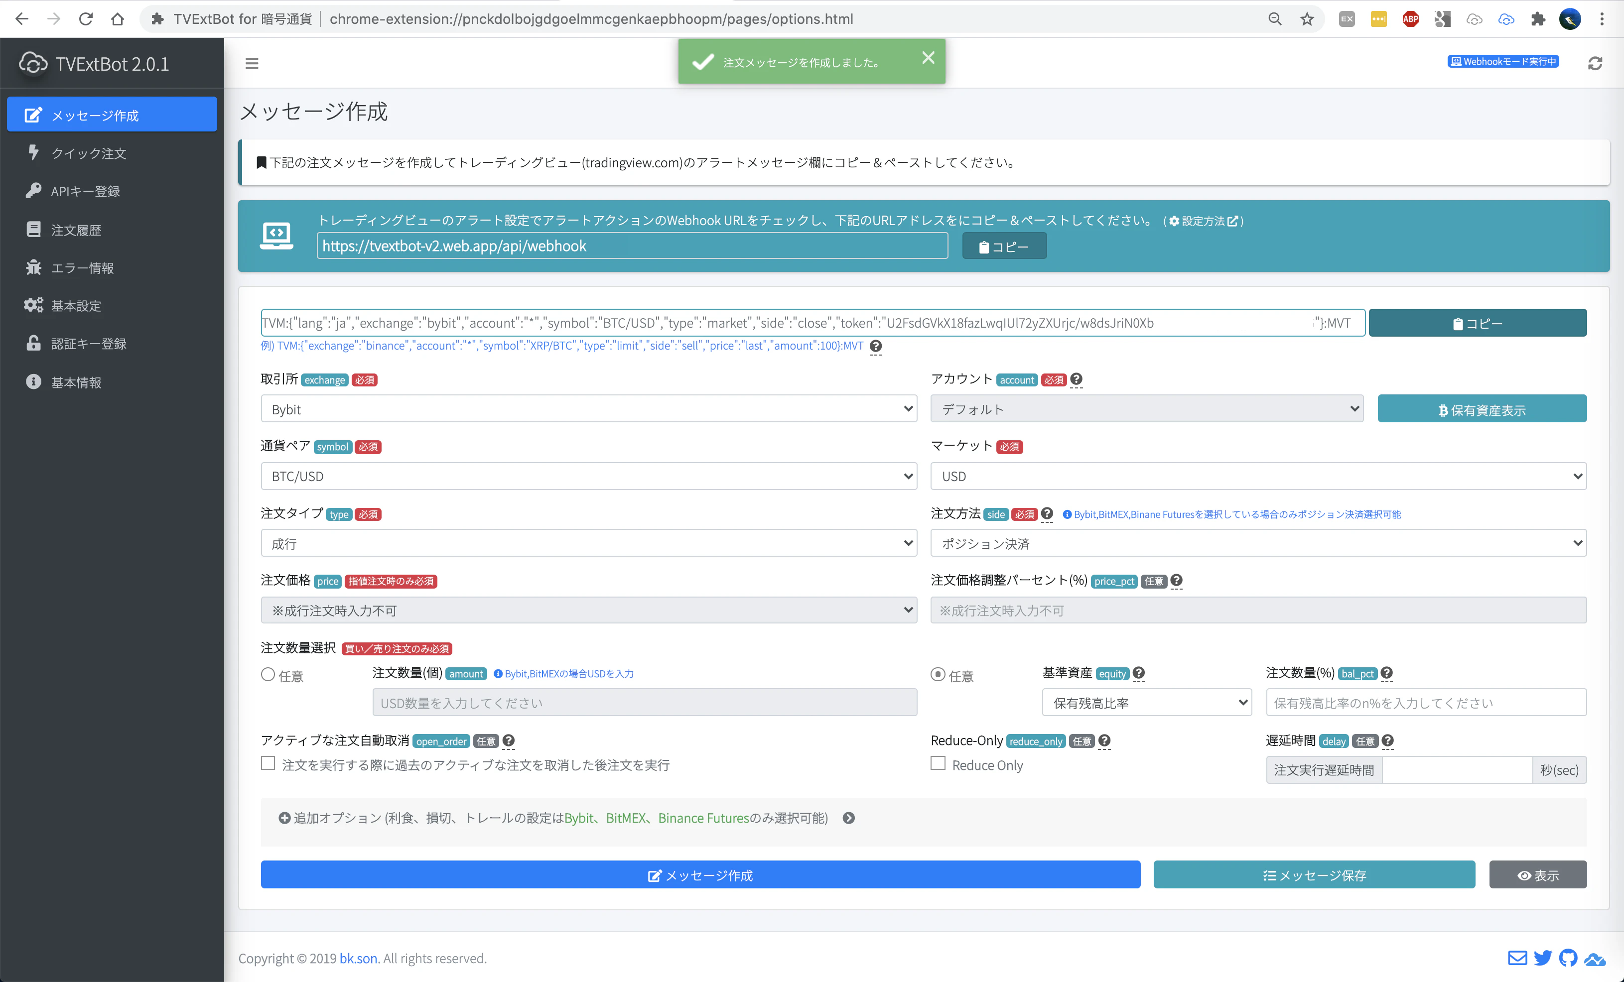Click the Chrome extensions puzzle icon
This screenshot has height=982, width=1624.
(1538, 19)
